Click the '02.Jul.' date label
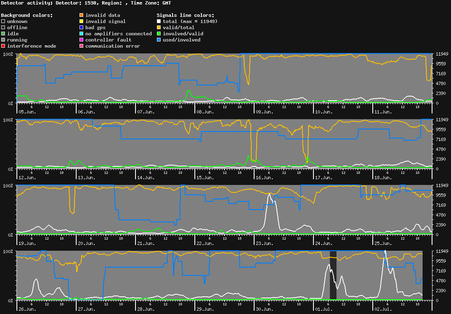Screen dimensions: 451x314 [x=383, y=309]
